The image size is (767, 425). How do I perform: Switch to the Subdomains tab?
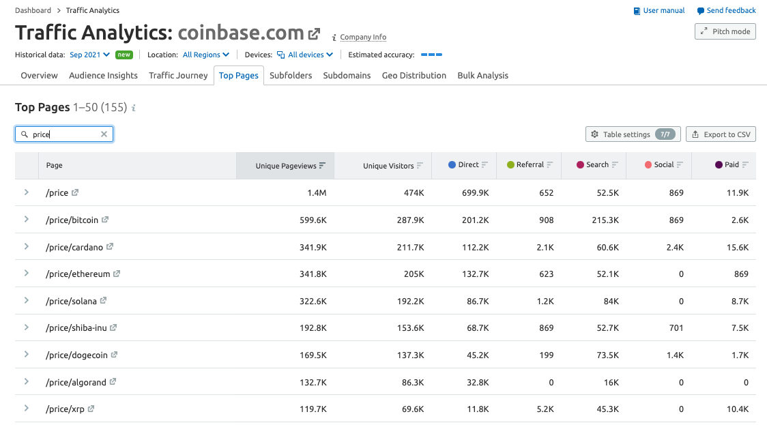pyautogui.click(x=347, y=75)
